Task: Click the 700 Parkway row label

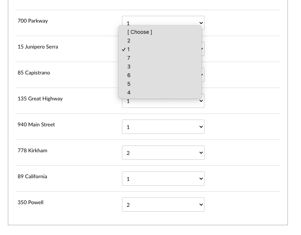Action: tap(33, 21)
